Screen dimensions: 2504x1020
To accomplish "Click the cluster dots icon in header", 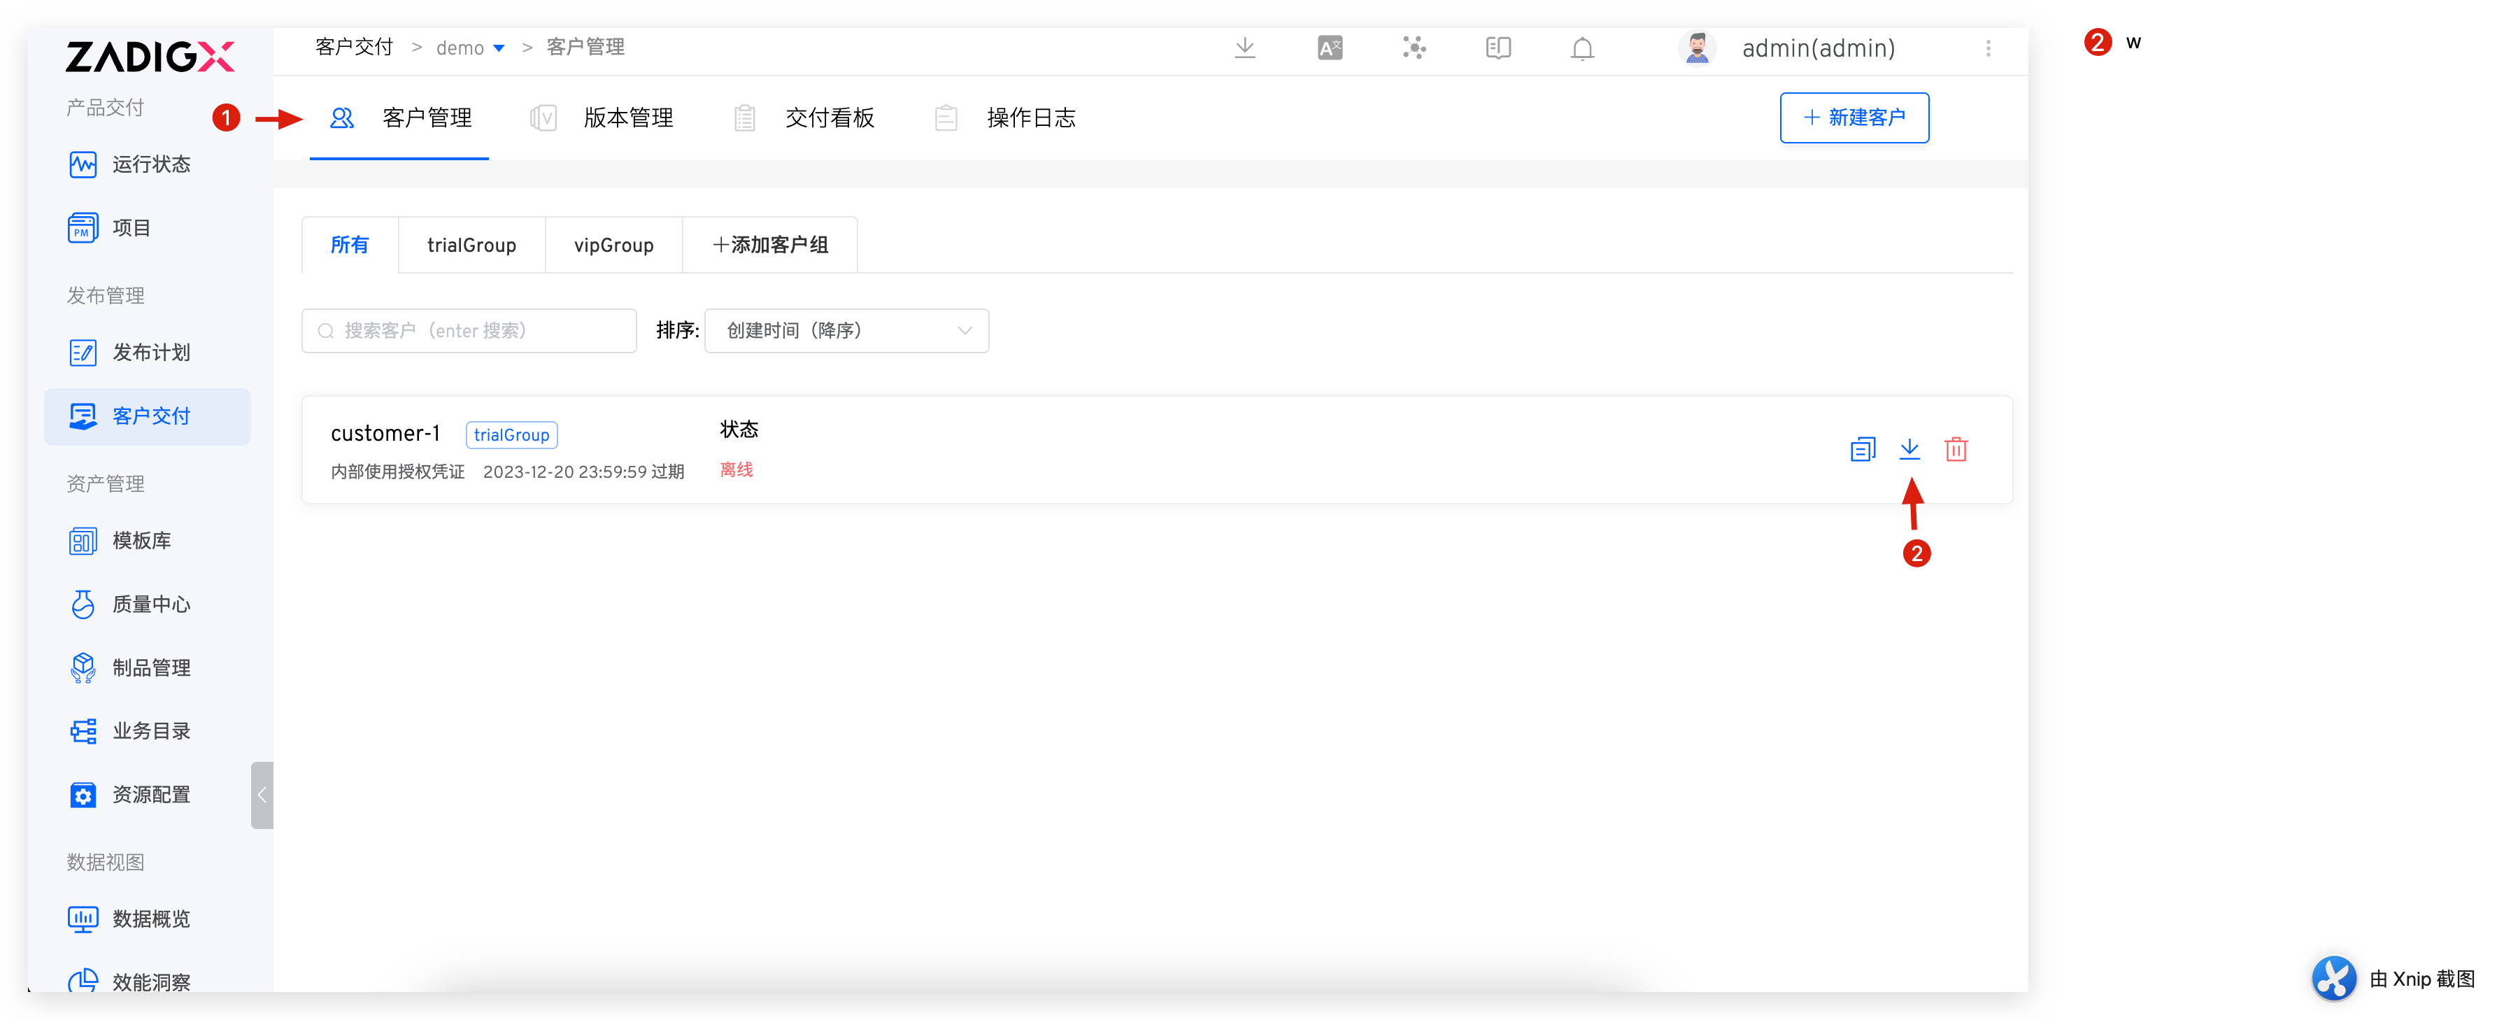I will click(x=1414, y=48).
